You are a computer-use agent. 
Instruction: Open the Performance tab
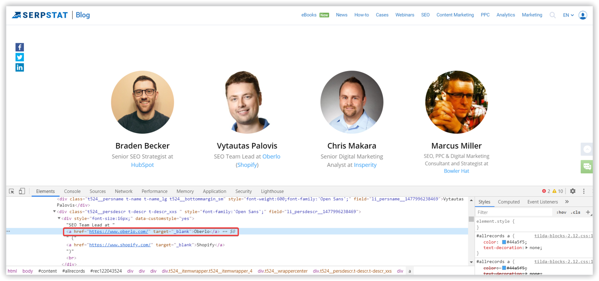(x=154, y=191)
